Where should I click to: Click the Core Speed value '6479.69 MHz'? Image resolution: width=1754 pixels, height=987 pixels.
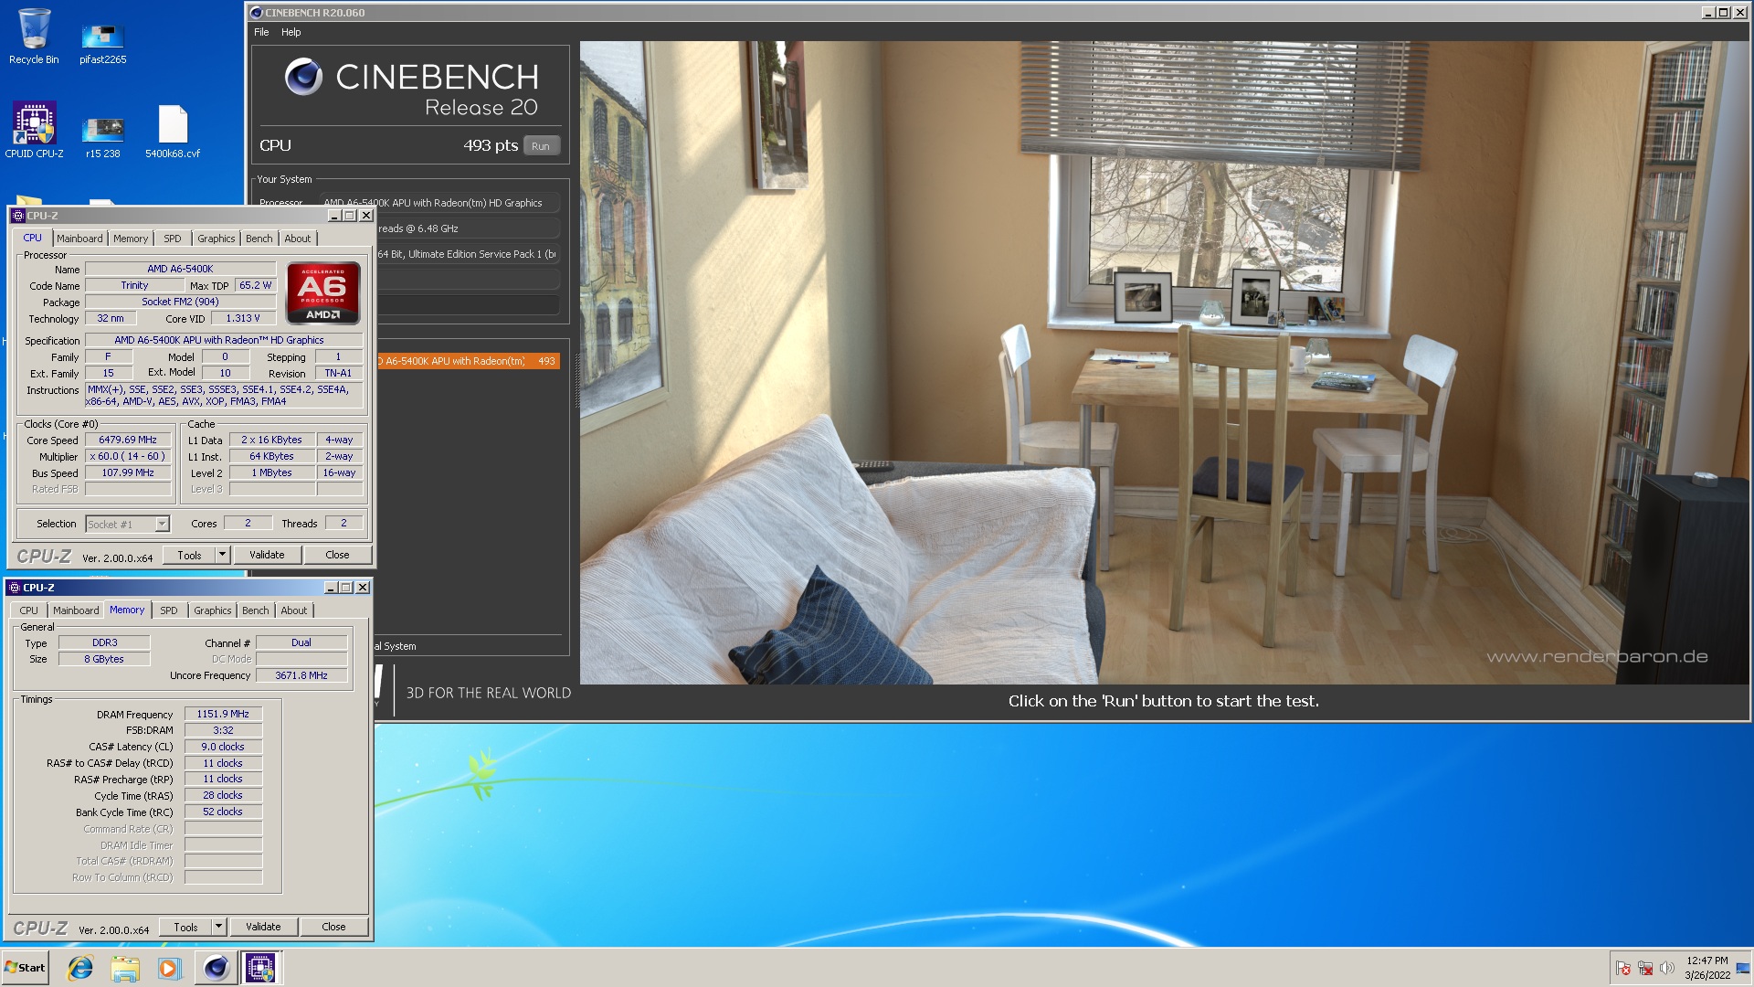coord(128,440)
